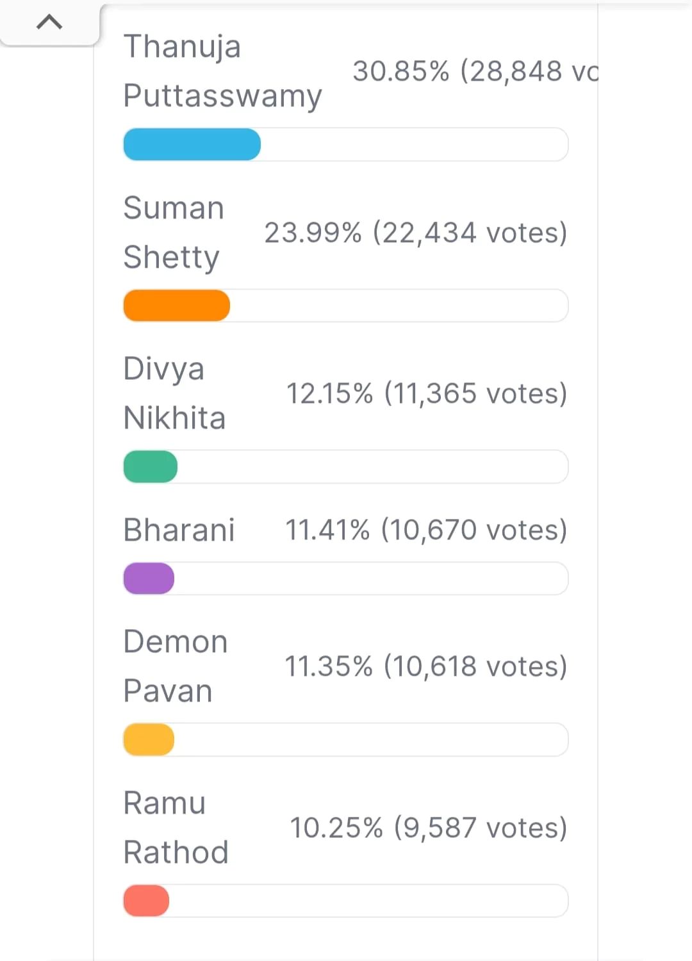Screen dimensions: 692x961
Task: Select the Ramu Rathod candidate name
Action: tap(176, 828)
